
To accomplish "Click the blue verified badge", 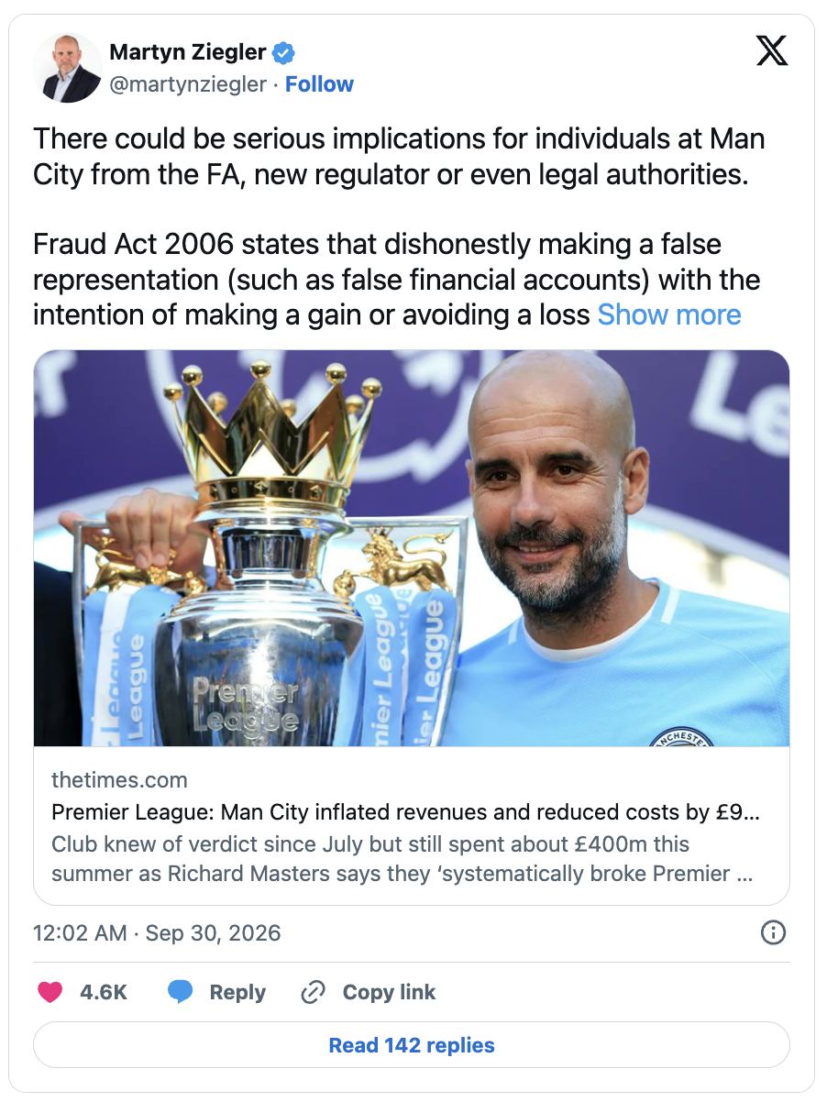I will 284,52.
